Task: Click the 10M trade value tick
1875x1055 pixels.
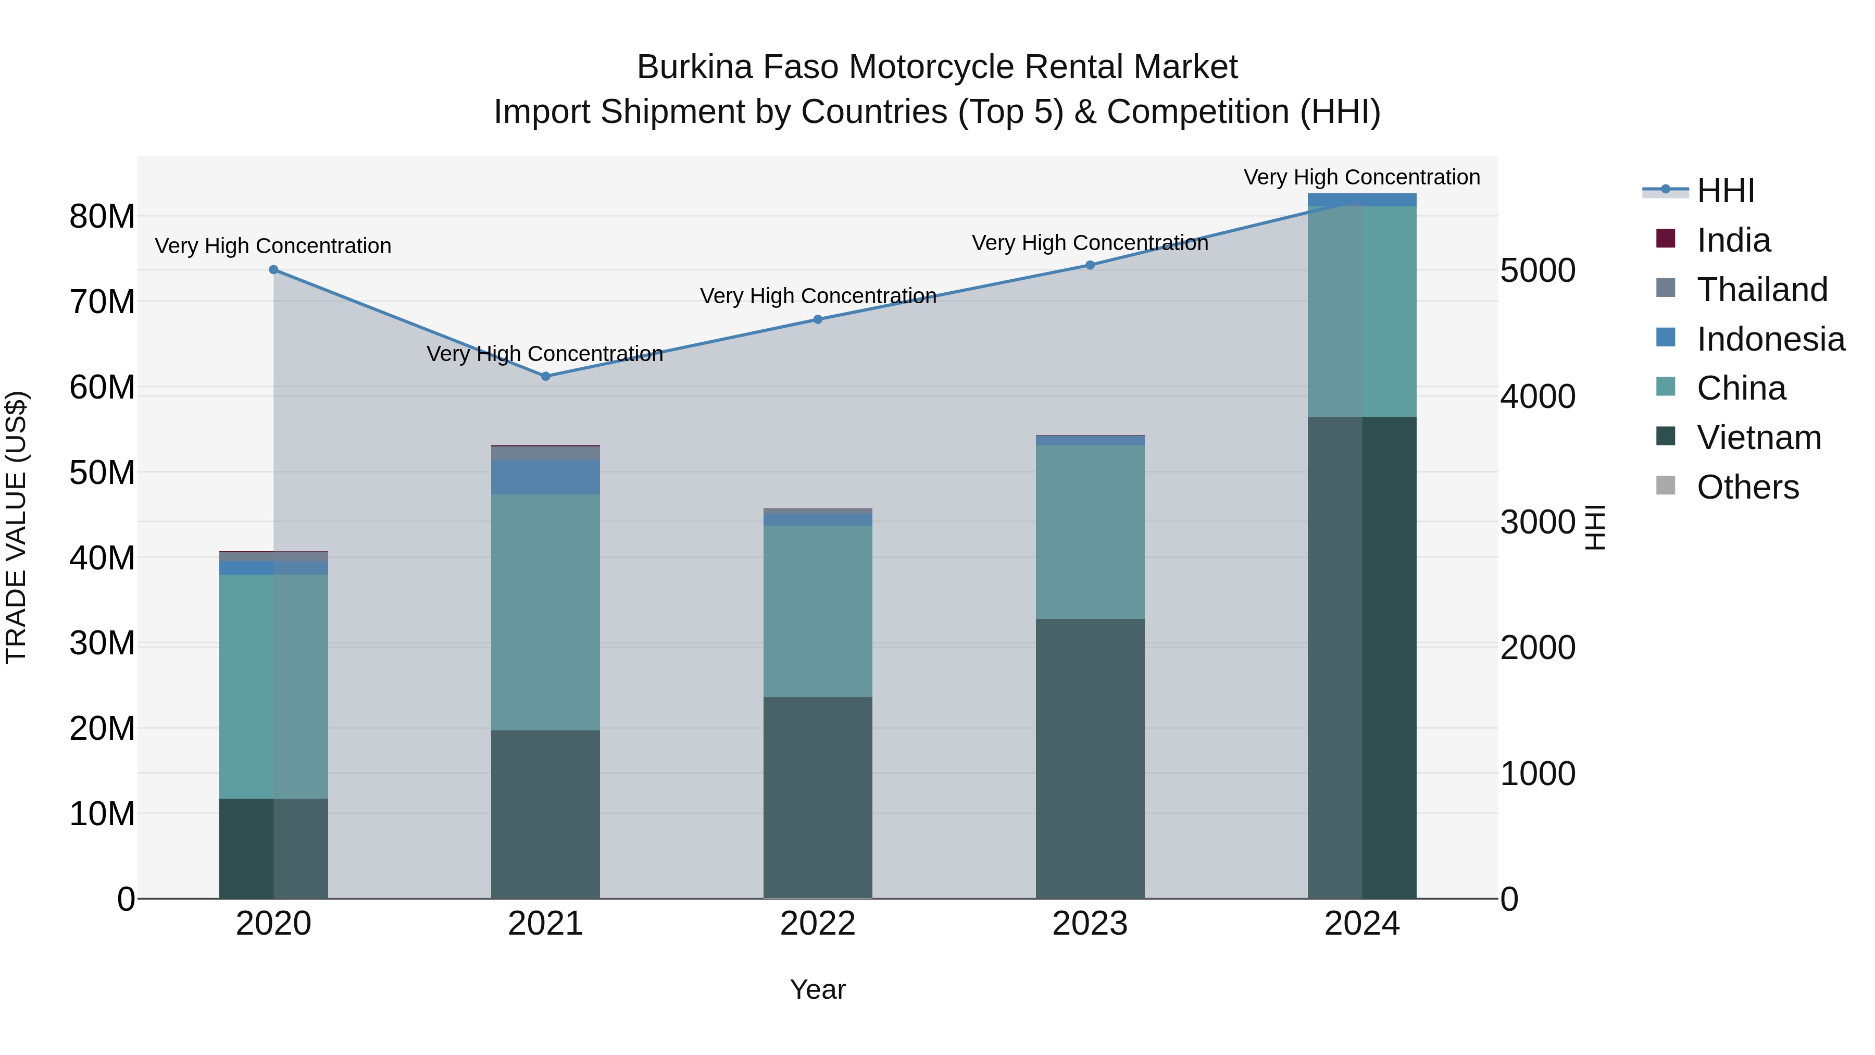Action: [102, 813]
